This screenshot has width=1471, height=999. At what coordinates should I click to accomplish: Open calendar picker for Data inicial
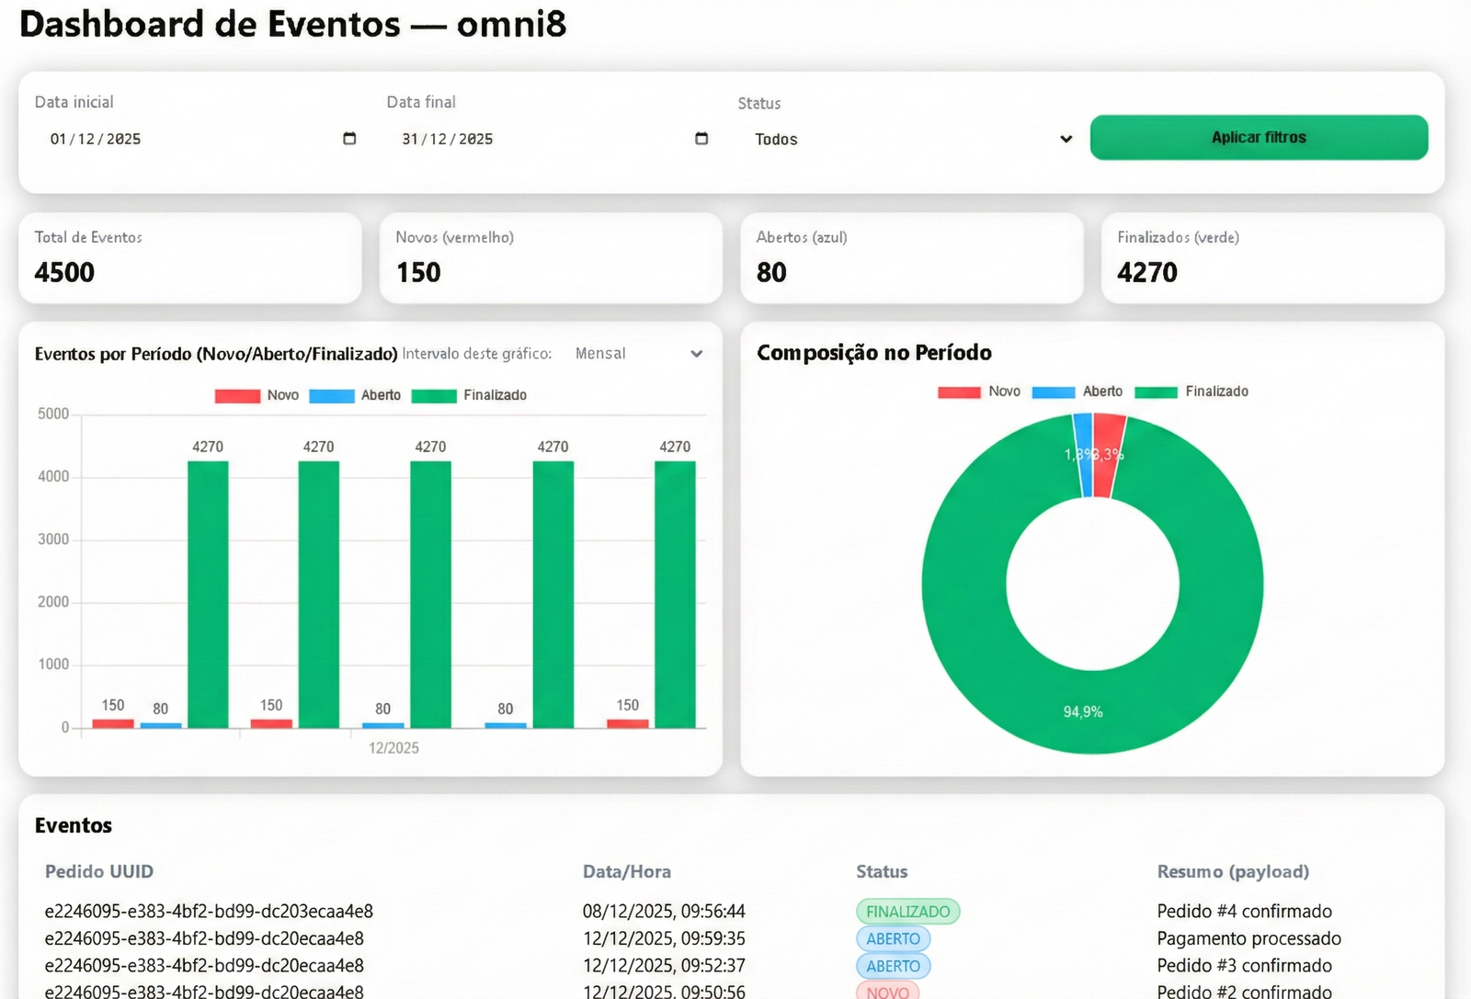coord(349,139)
